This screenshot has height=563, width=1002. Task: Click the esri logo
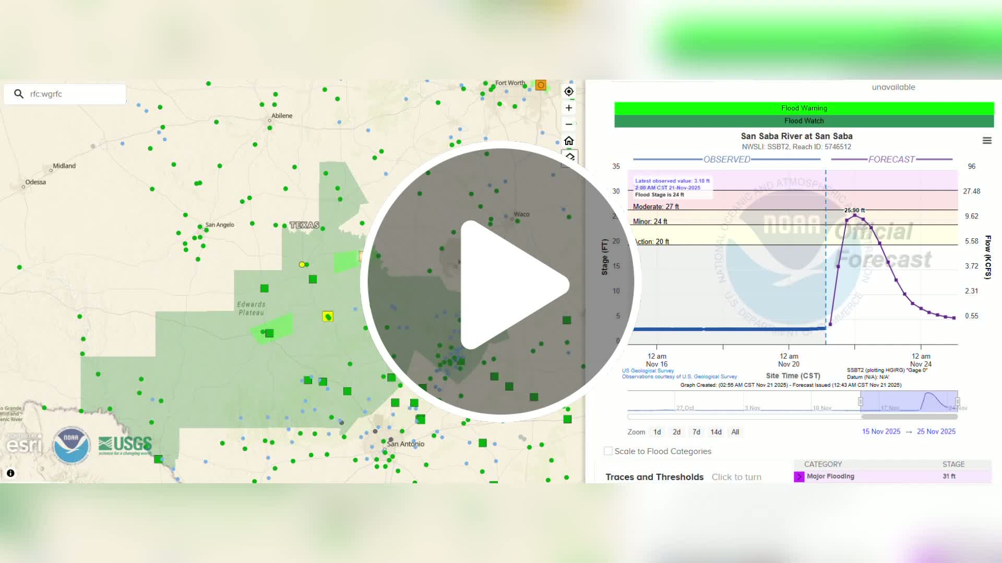(24, 444)
